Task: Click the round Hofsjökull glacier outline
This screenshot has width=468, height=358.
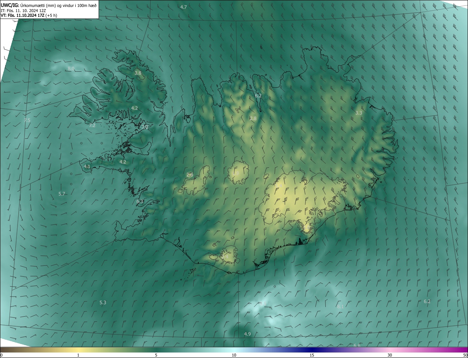Action: pos(238,173)
